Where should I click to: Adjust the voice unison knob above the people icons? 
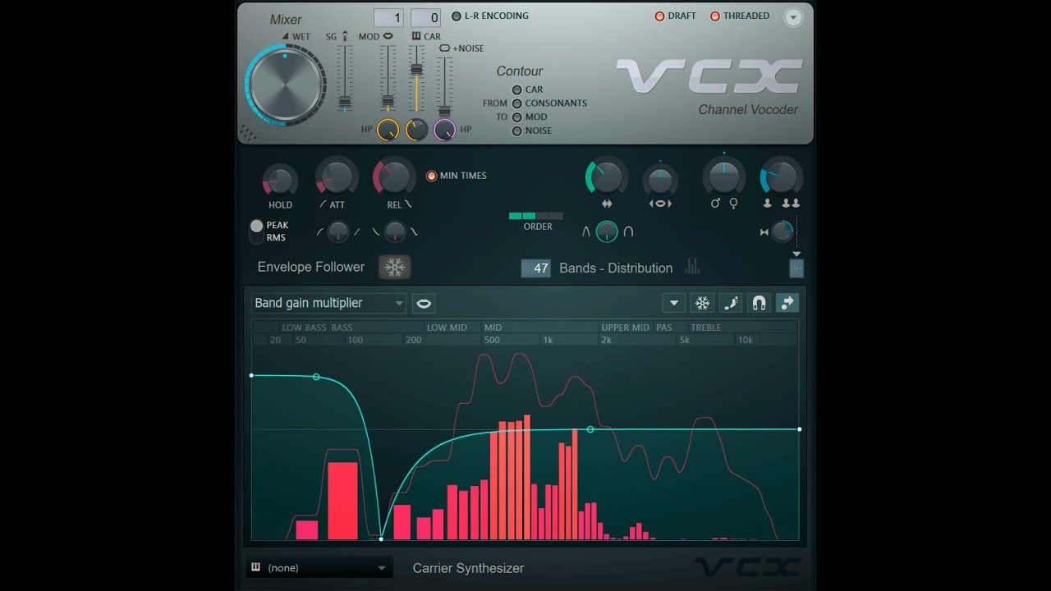click(781, 176)
